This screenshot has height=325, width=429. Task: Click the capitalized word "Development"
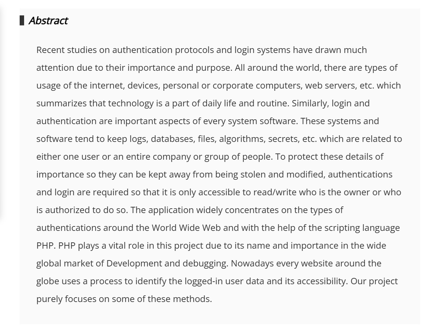[x=134, y=263]
